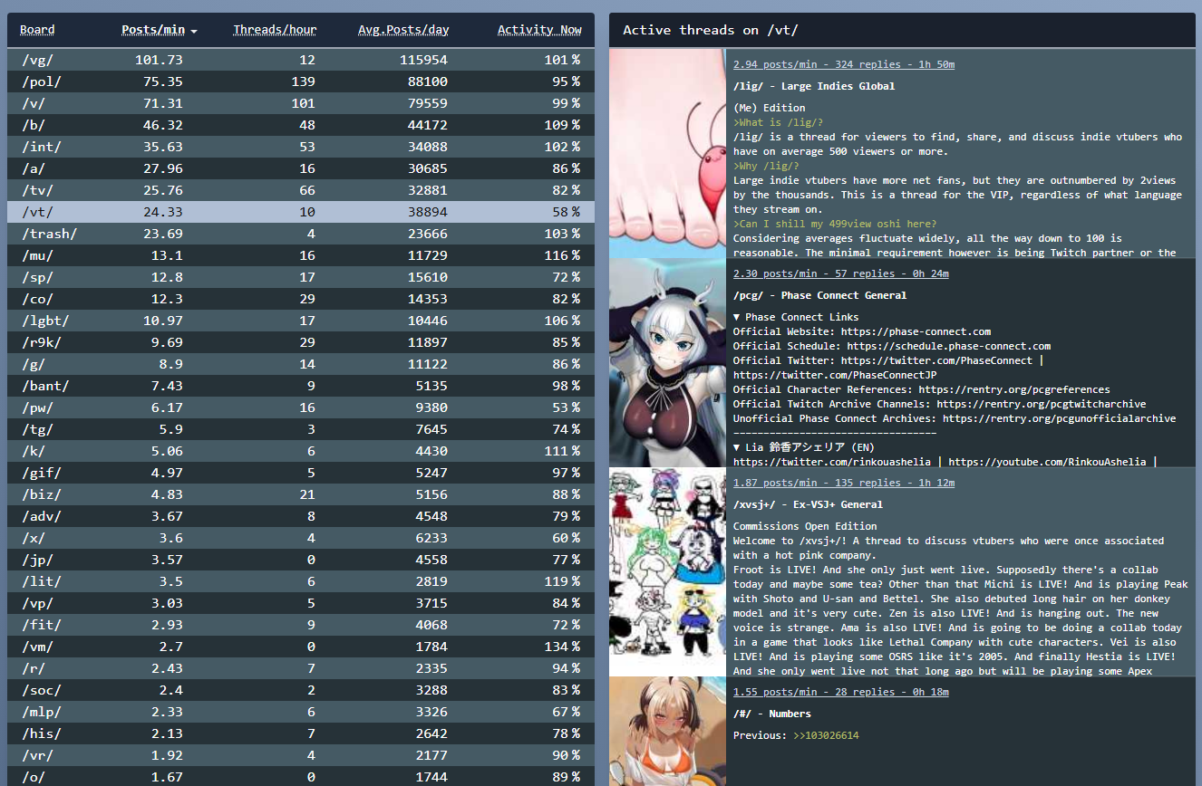Select the /co/ board row
This screenshot has width=1202, height=786.
[301, 299]
